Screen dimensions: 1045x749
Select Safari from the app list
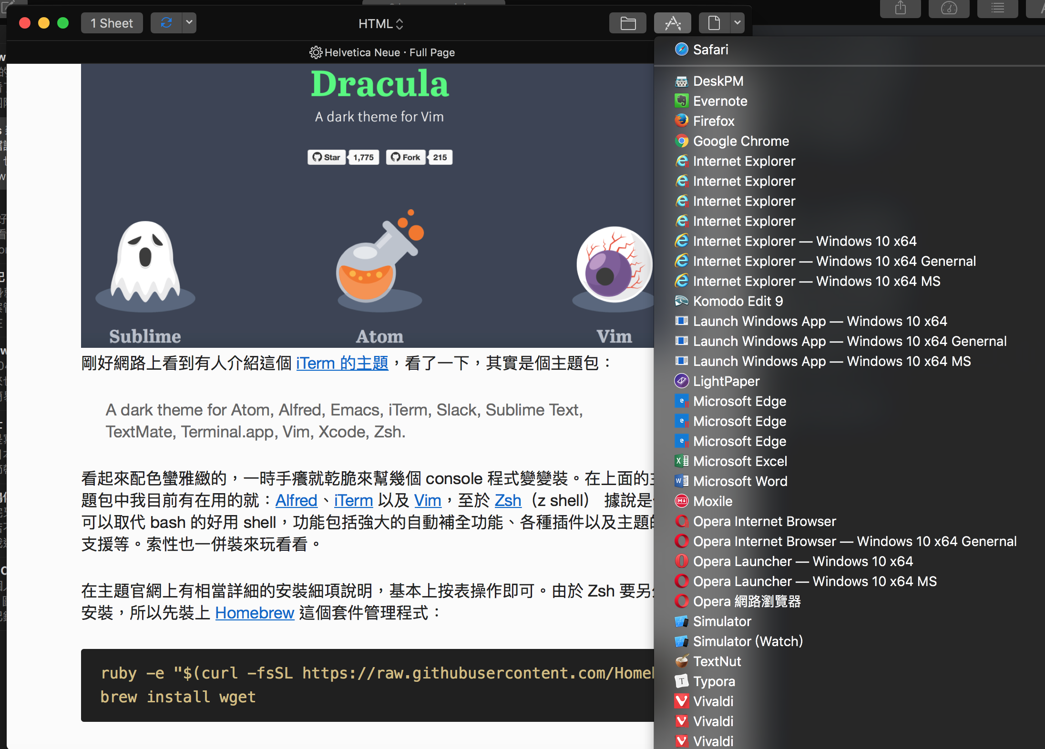(x=710, y=50)
